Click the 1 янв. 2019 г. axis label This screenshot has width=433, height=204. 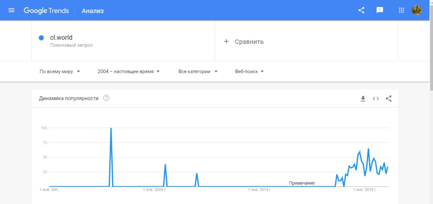pos(365,190)
